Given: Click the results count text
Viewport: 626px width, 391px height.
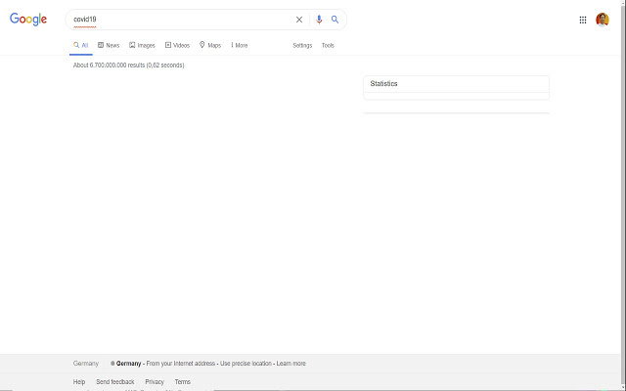Looking at the screenshot, I should point(128,65).
